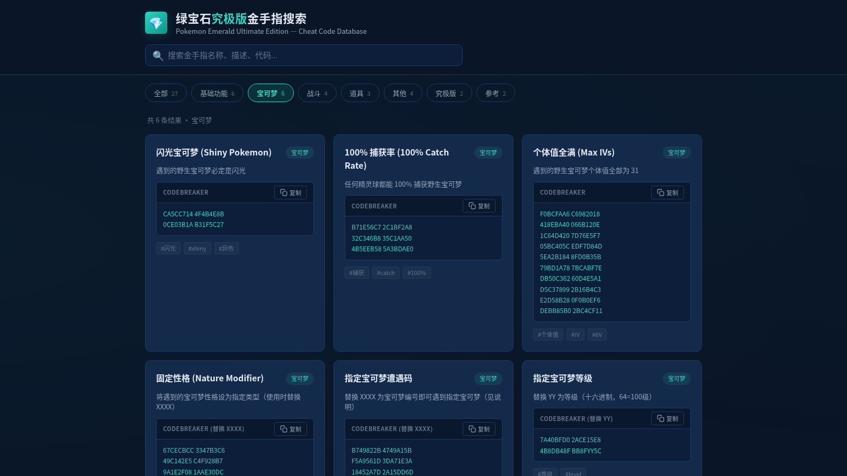Click code line F0BCFAA6 C6982018
The height and width of the screenshot is (476, 847).
click(x=570, y=214)
